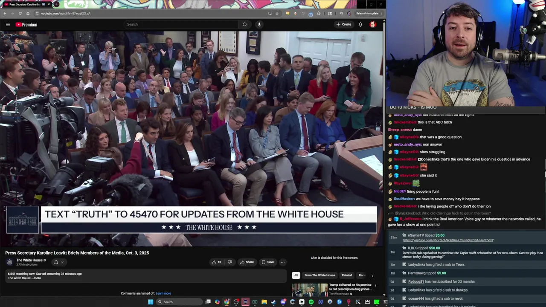Open a new browser tab
The image size is (546, 307).
[x=56, y=4]
